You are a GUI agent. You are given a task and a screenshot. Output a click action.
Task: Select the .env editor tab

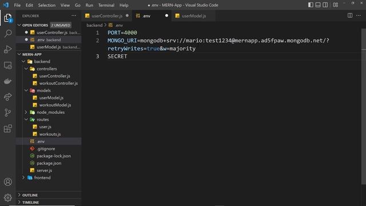(152, 16)
